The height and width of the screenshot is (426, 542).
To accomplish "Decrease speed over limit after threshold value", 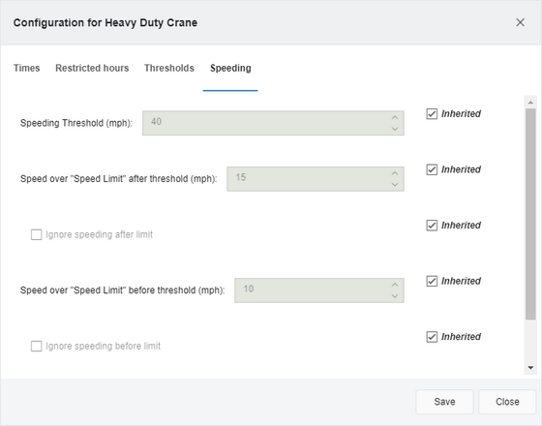I will (x=395, y=185).
